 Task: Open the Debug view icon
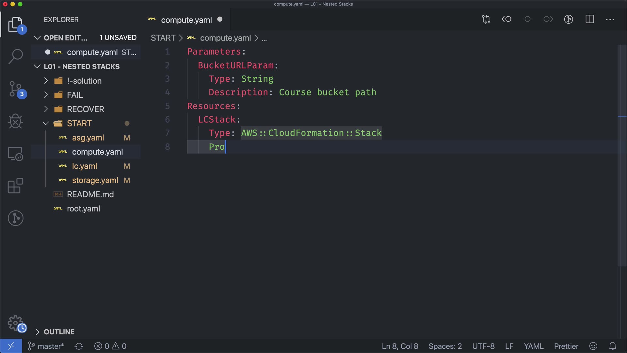click(x=15, y=121)
